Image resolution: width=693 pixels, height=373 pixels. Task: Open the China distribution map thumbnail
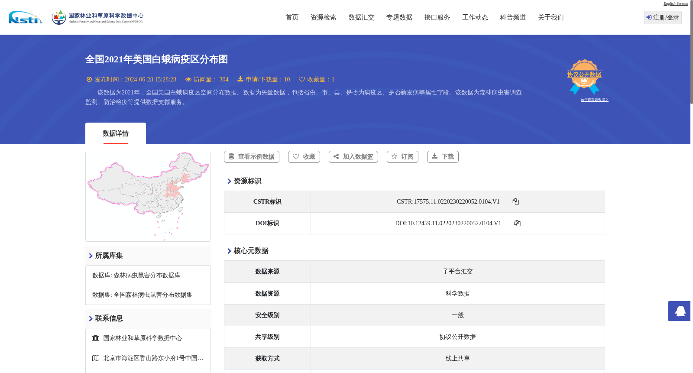tap(148, 196)
